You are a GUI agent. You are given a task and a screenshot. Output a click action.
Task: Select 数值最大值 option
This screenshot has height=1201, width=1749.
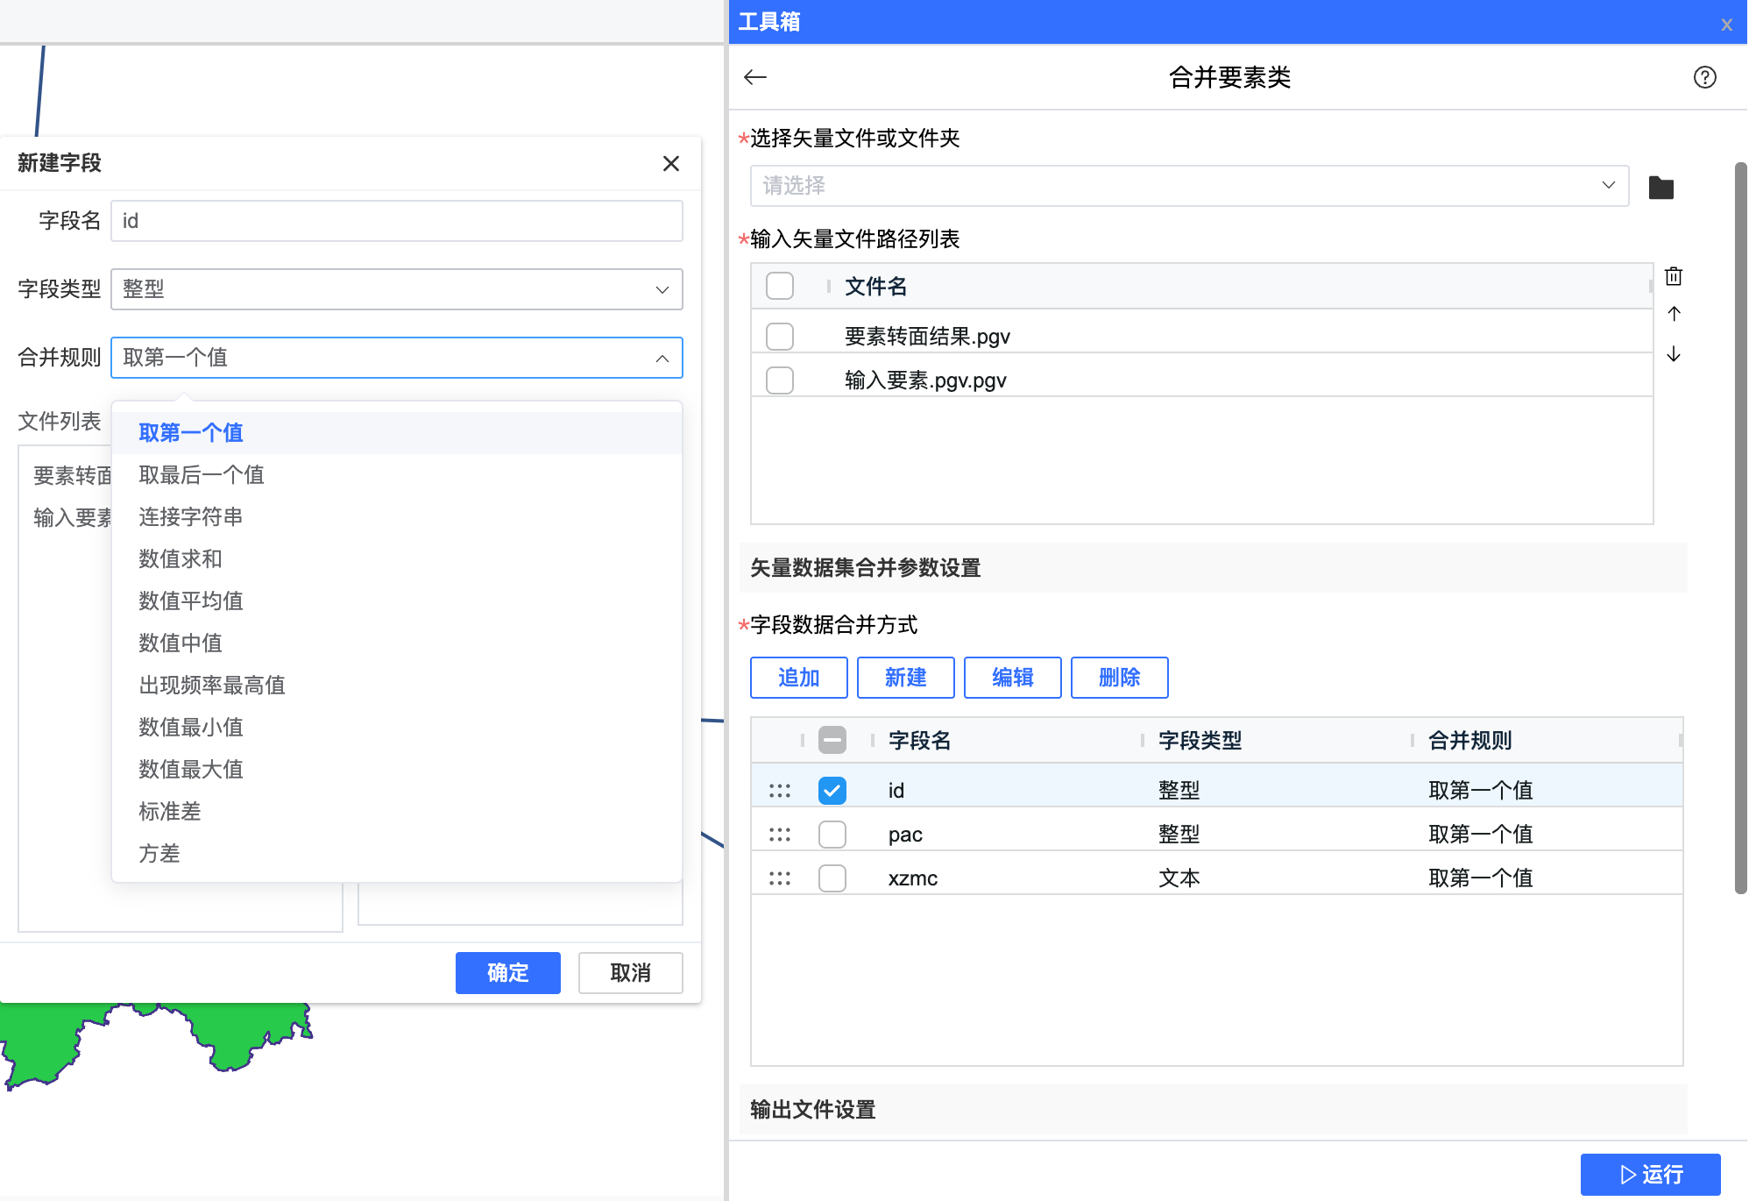pos(397,770)
